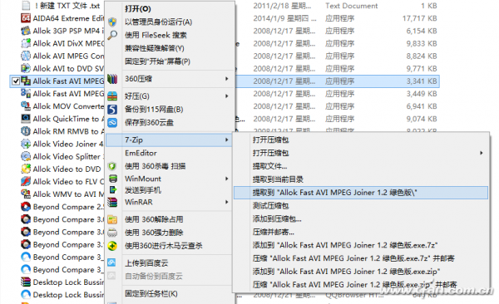Expand second 打开压缩包 submenu arrow

pos(482,154)
